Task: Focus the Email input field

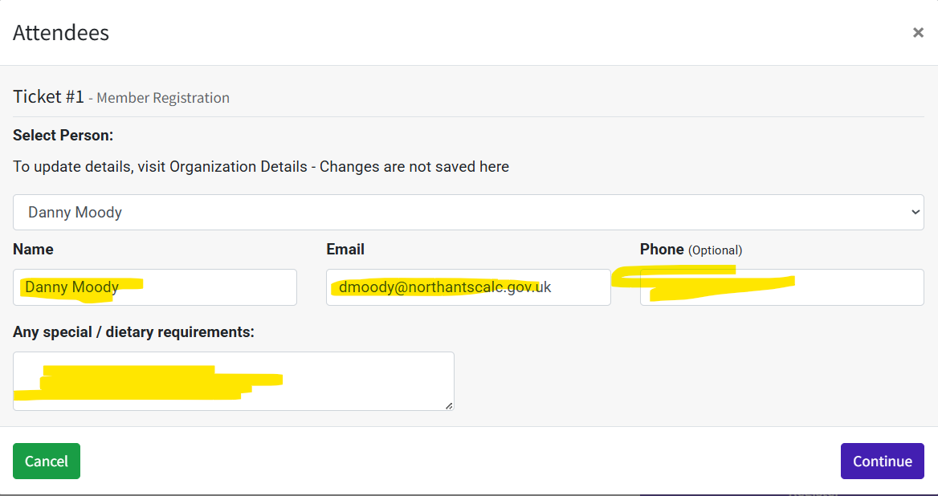Action: click(468, 287)
